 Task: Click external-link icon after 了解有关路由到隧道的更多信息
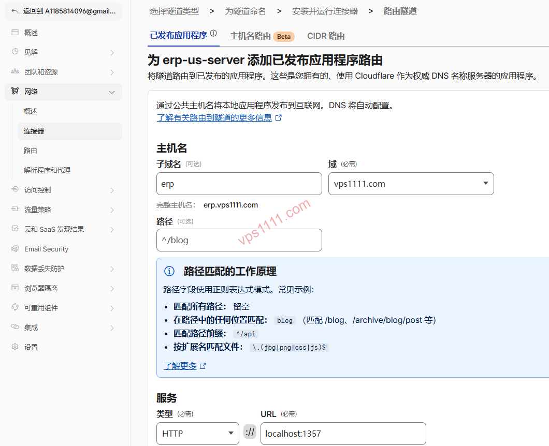click(x=278, y=118)
